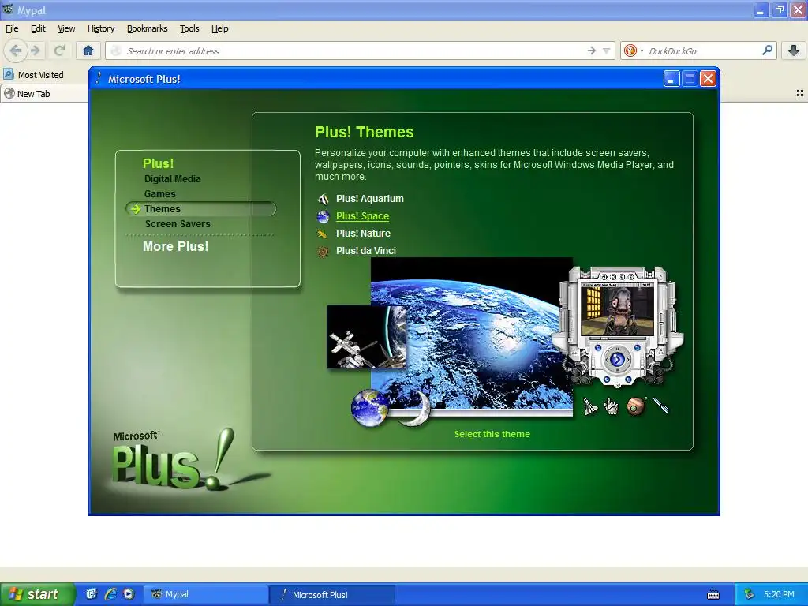The image size is (808, 606).
Task: Open the Tools menu in Mypal
Action: pos(189,28)
